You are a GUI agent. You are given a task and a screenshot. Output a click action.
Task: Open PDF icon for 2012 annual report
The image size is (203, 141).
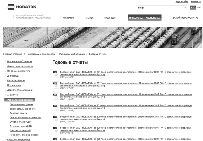coord(56,85)
